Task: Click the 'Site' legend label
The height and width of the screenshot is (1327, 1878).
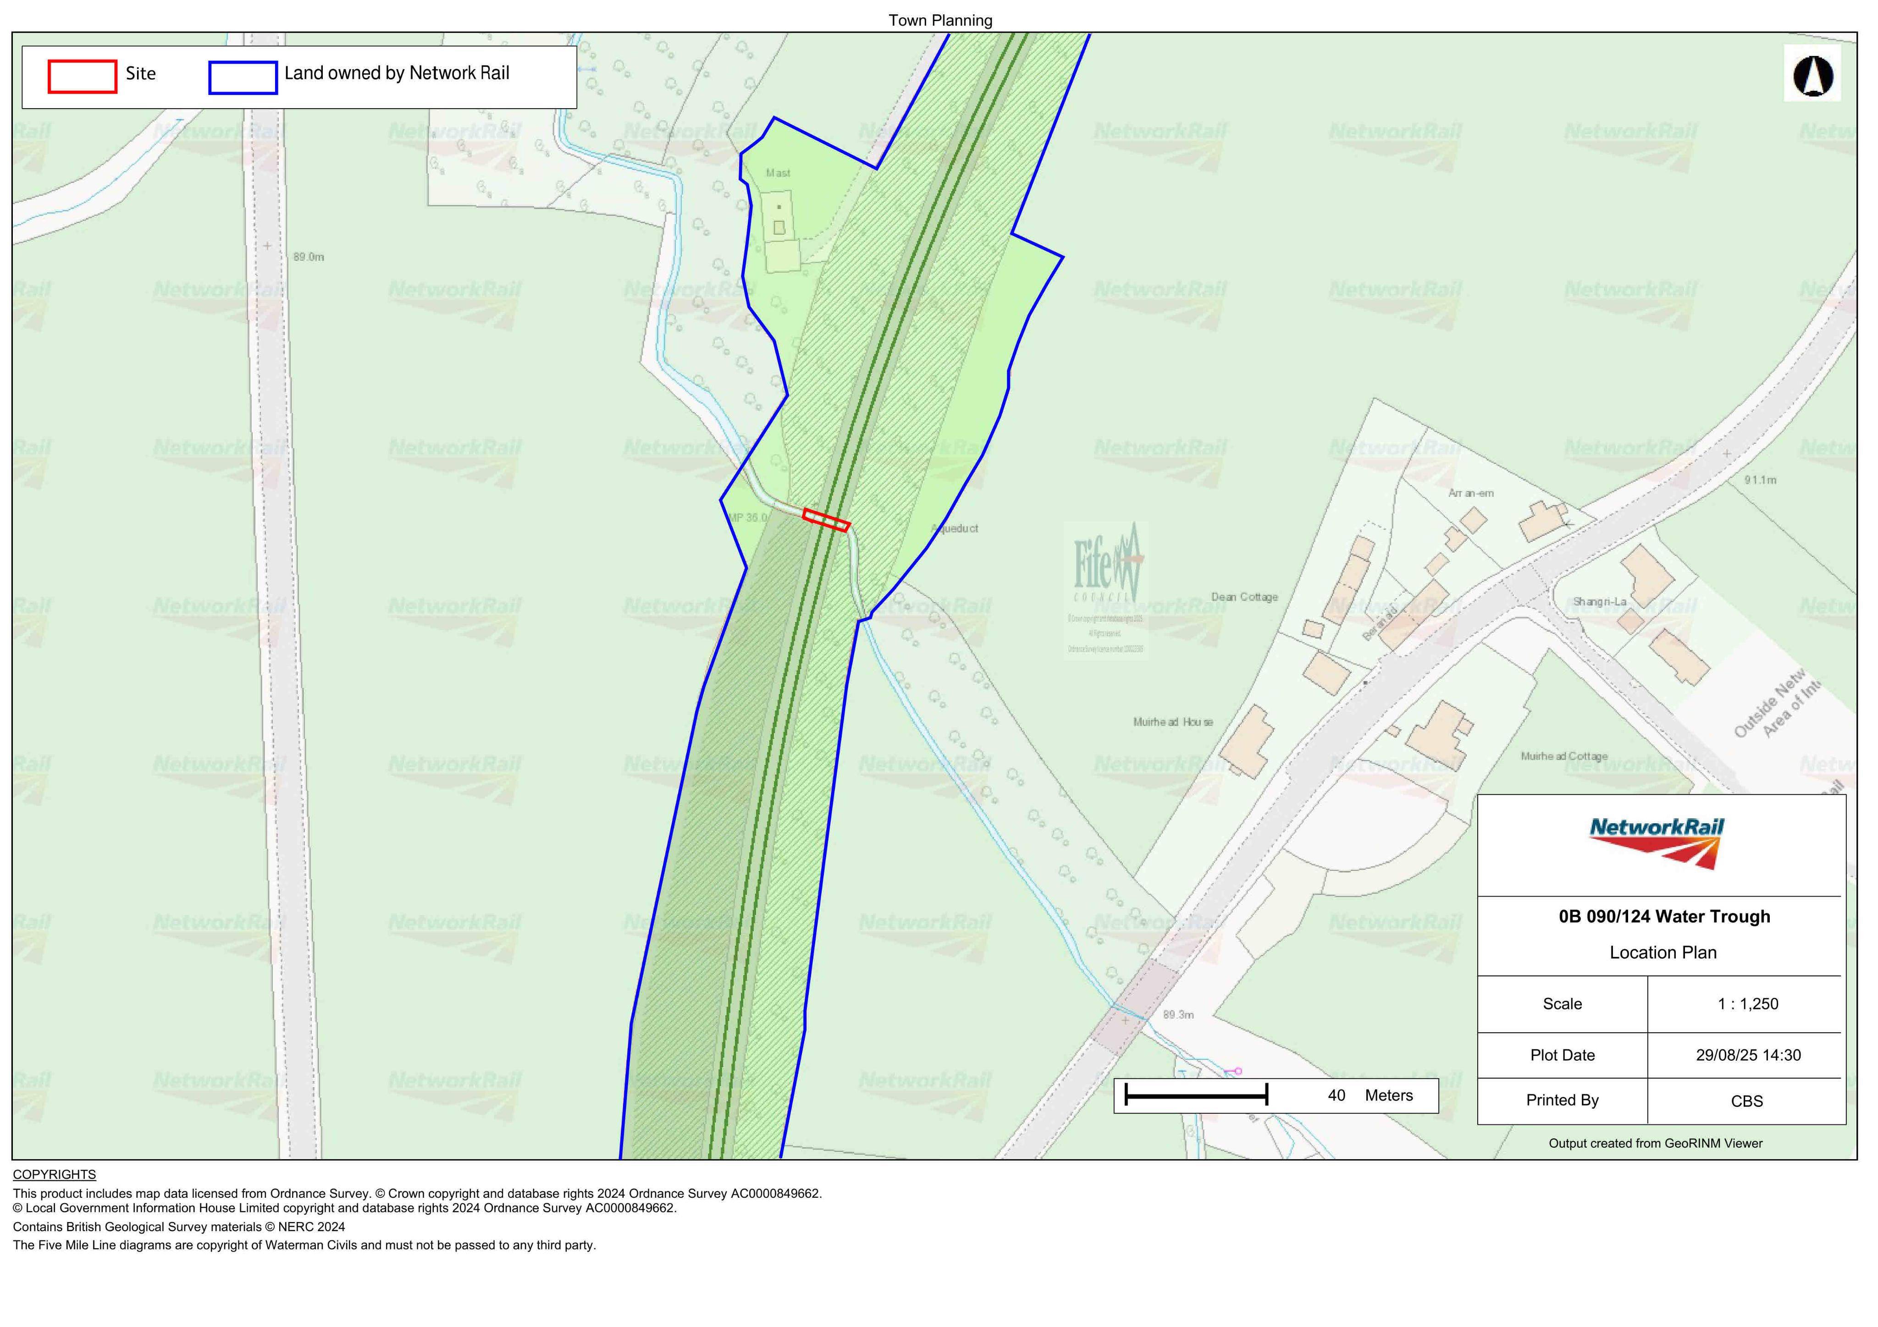Action: (141, 74)
